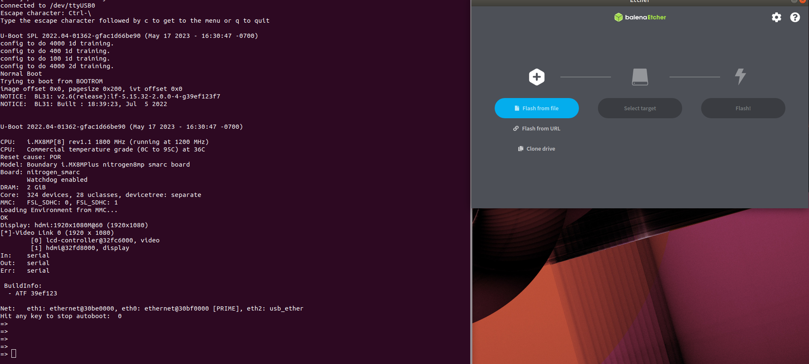Click the Select target button

tap(640, 108)
